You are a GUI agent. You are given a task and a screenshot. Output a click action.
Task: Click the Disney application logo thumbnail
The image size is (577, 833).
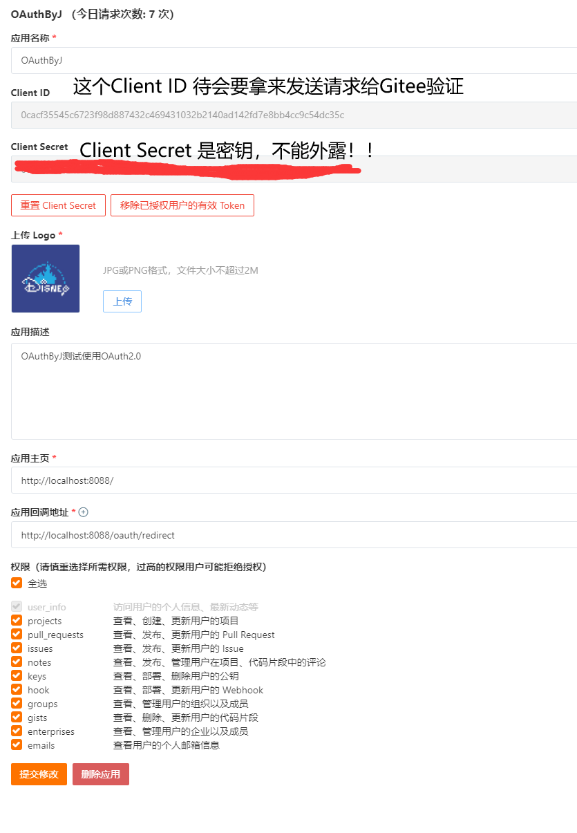click(x=45, y=279)
